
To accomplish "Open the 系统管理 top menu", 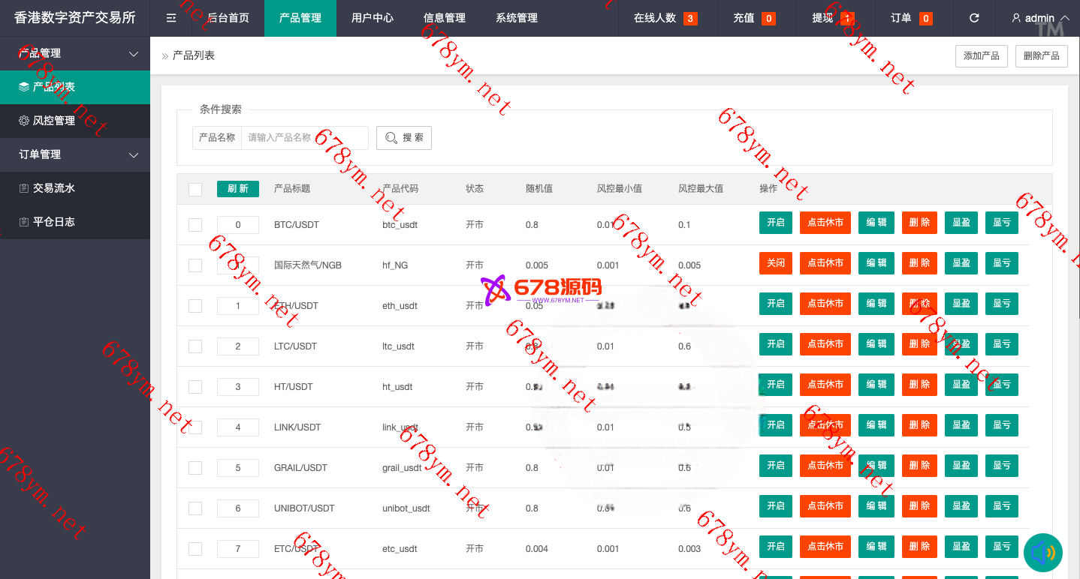I will point(517,18).
